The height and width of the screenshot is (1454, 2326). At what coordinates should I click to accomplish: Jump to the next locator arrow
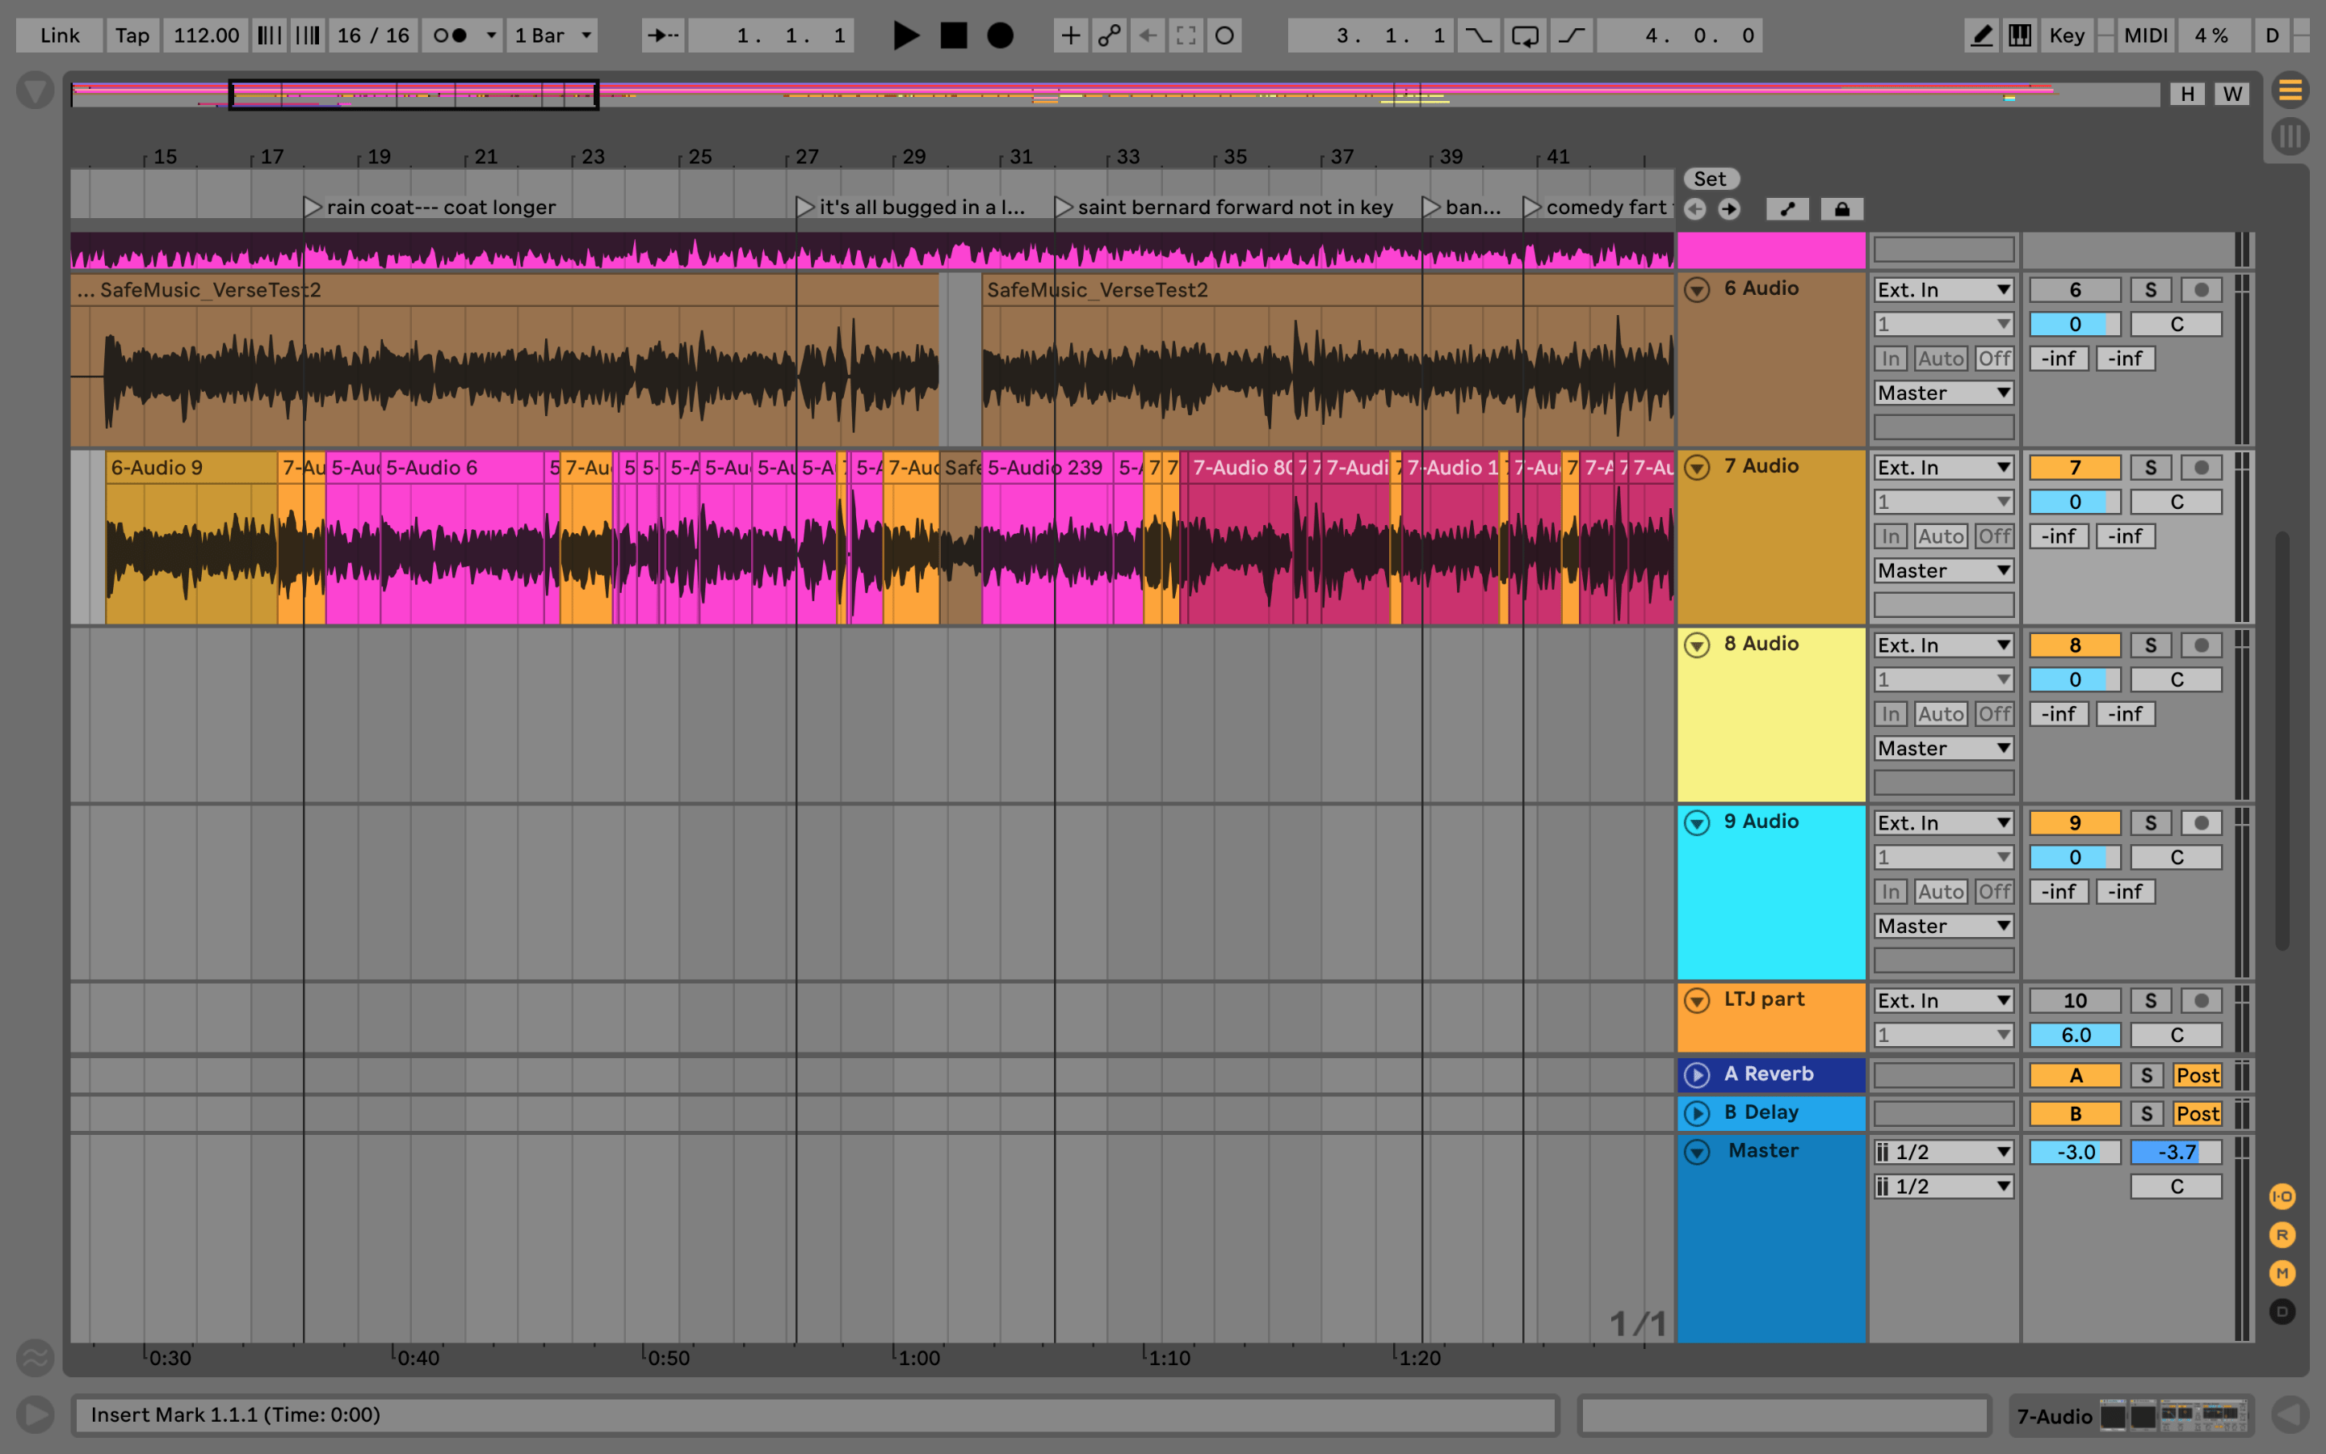coord(1728,210)
